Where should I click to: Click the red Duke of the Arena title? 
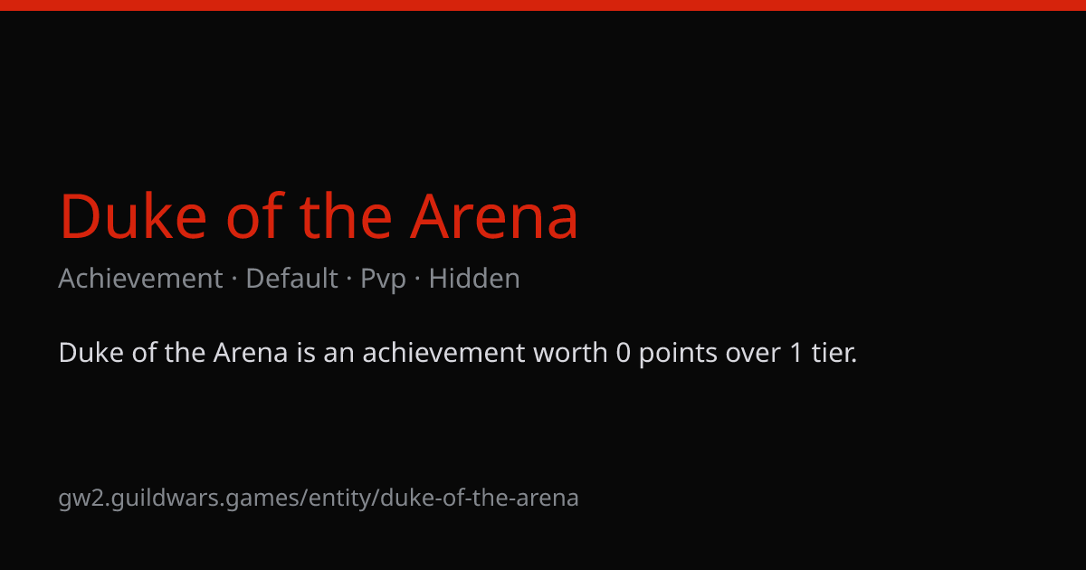pyautogui.click(x=319, y=217)
